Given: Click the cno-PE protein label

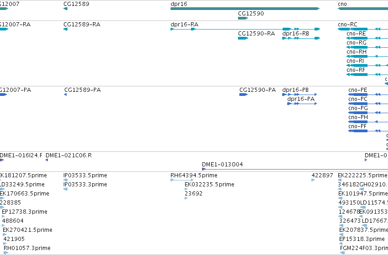Looking at the screenshot, I should click(x=357, y=90).
